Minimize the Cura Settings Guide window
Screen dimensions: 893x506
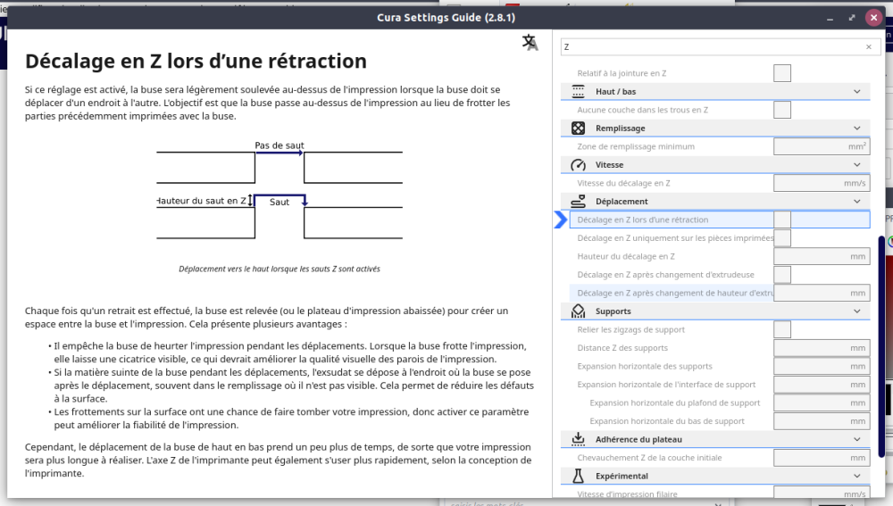click(x=830, y=18)
